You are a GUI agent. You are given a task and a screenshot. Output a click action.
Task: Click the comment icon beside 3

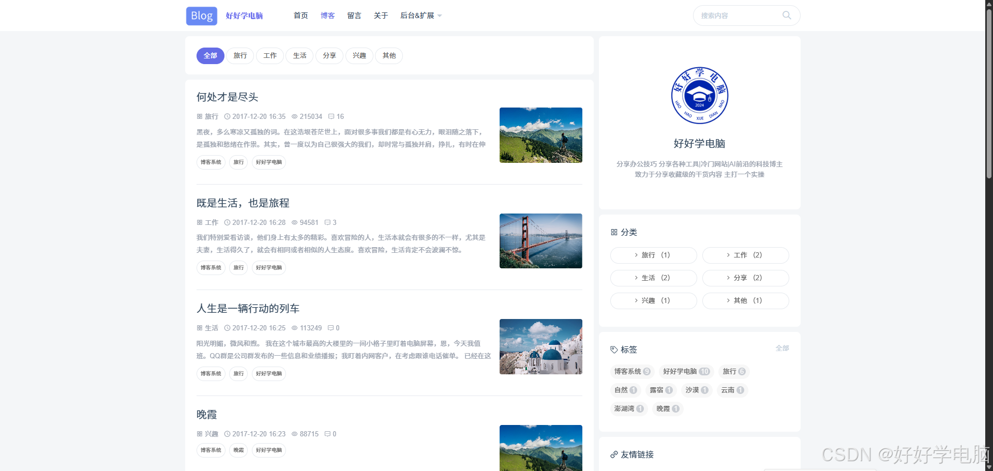tap(327, 223)
